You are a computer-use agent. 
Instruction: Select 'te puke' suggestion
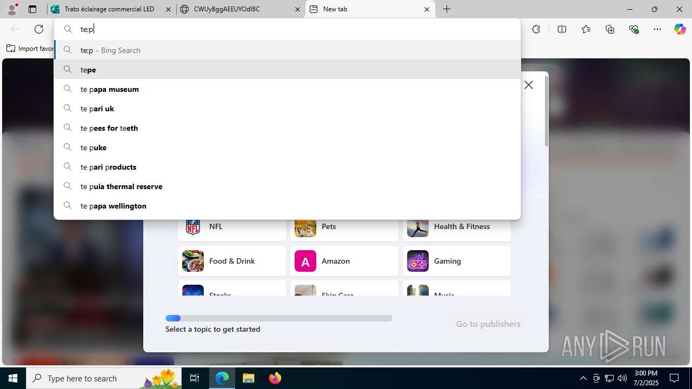click(x=287, y=147)
